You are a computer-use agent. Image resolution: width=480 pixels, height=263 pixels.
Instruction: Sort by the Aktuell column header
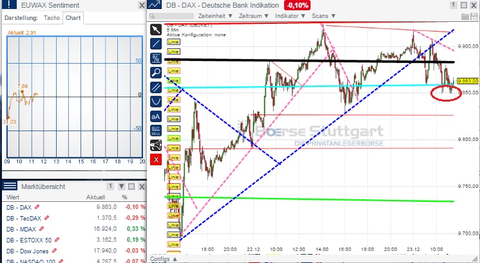[x=95, y=197]
